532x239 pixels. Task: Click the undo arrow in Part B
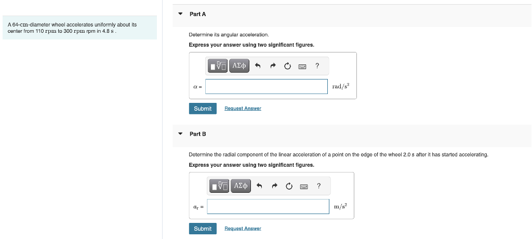tap(260, 186)
